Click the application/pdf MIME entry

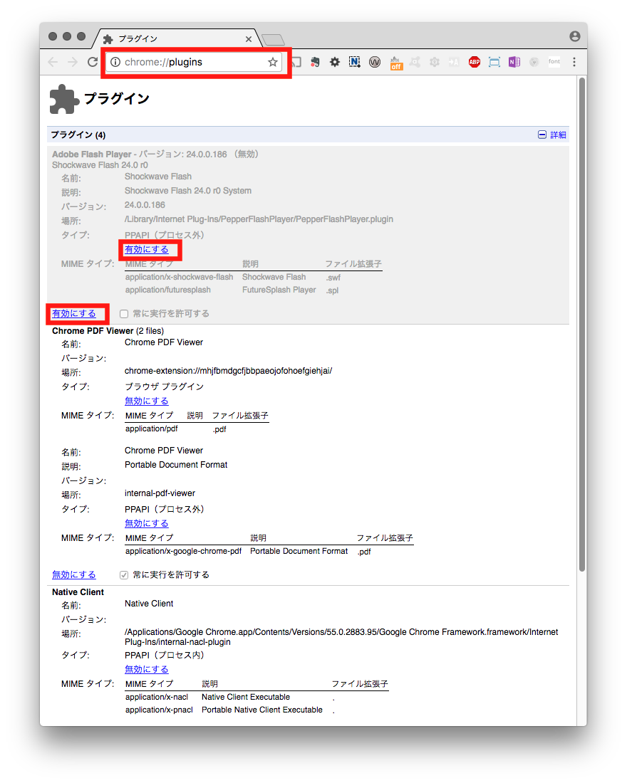152,429
